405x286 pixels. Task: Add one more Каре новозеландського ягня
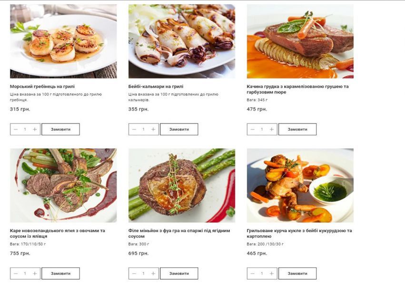pyautogui.click(x=35, y=273)
